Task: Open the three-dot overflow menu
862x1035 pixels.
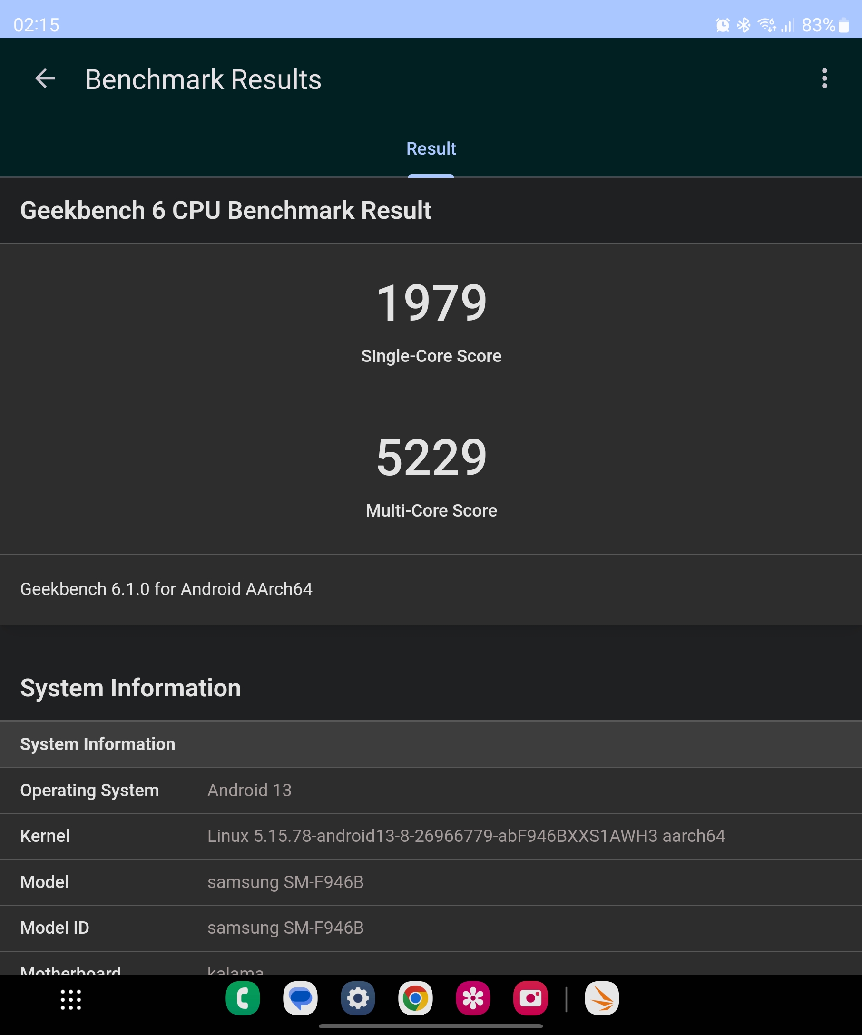Action: [x=824, y=79]
